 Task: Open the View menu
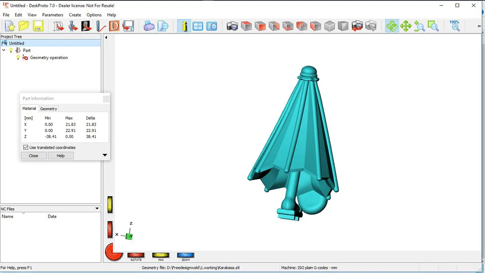32,15
